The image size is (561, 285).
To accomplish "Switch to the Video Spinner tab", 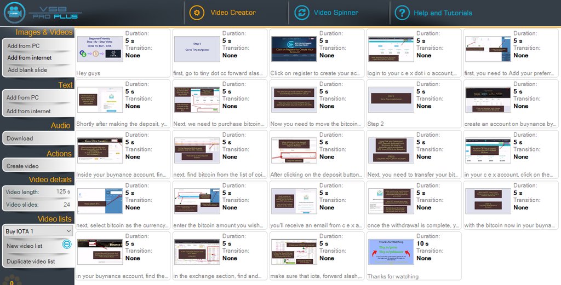I will click(x=336, y=13).
